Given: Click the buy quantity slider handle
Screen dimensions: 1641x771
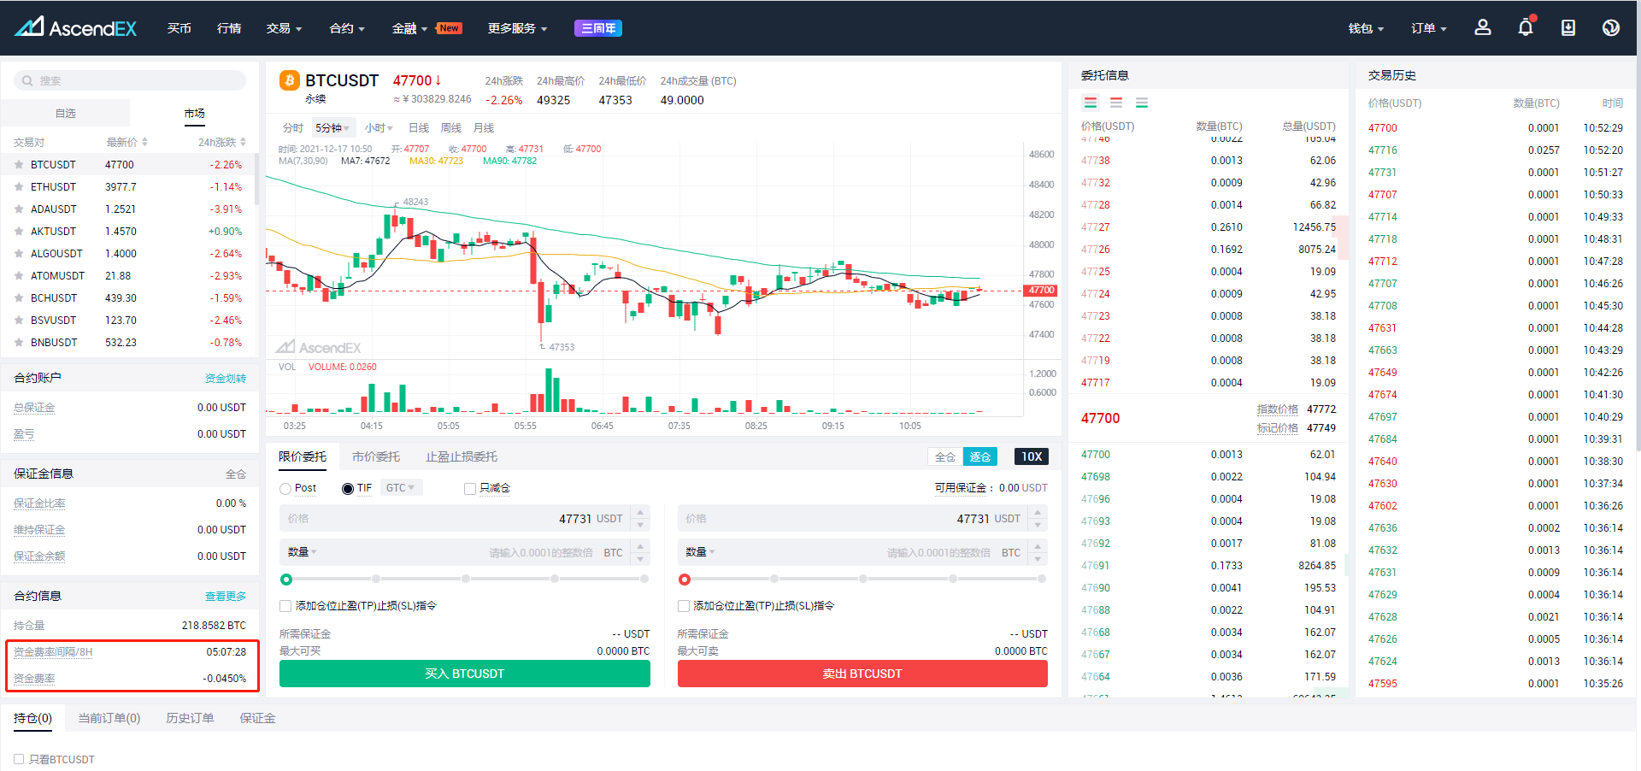Looking at the screenshot, I should 286,580.
